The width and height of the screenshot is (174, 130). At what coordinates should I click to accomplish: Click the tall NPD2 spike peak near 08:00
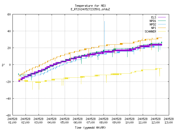click(x=104, y=22)
